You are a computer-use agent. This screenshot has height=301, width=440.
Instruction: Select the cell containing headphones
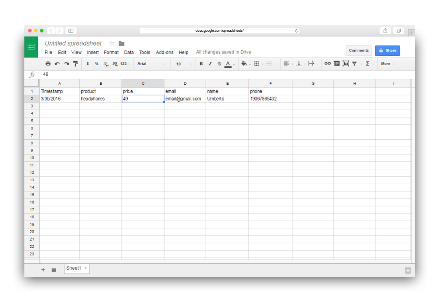pyautogui.click(x=101, y=99)
